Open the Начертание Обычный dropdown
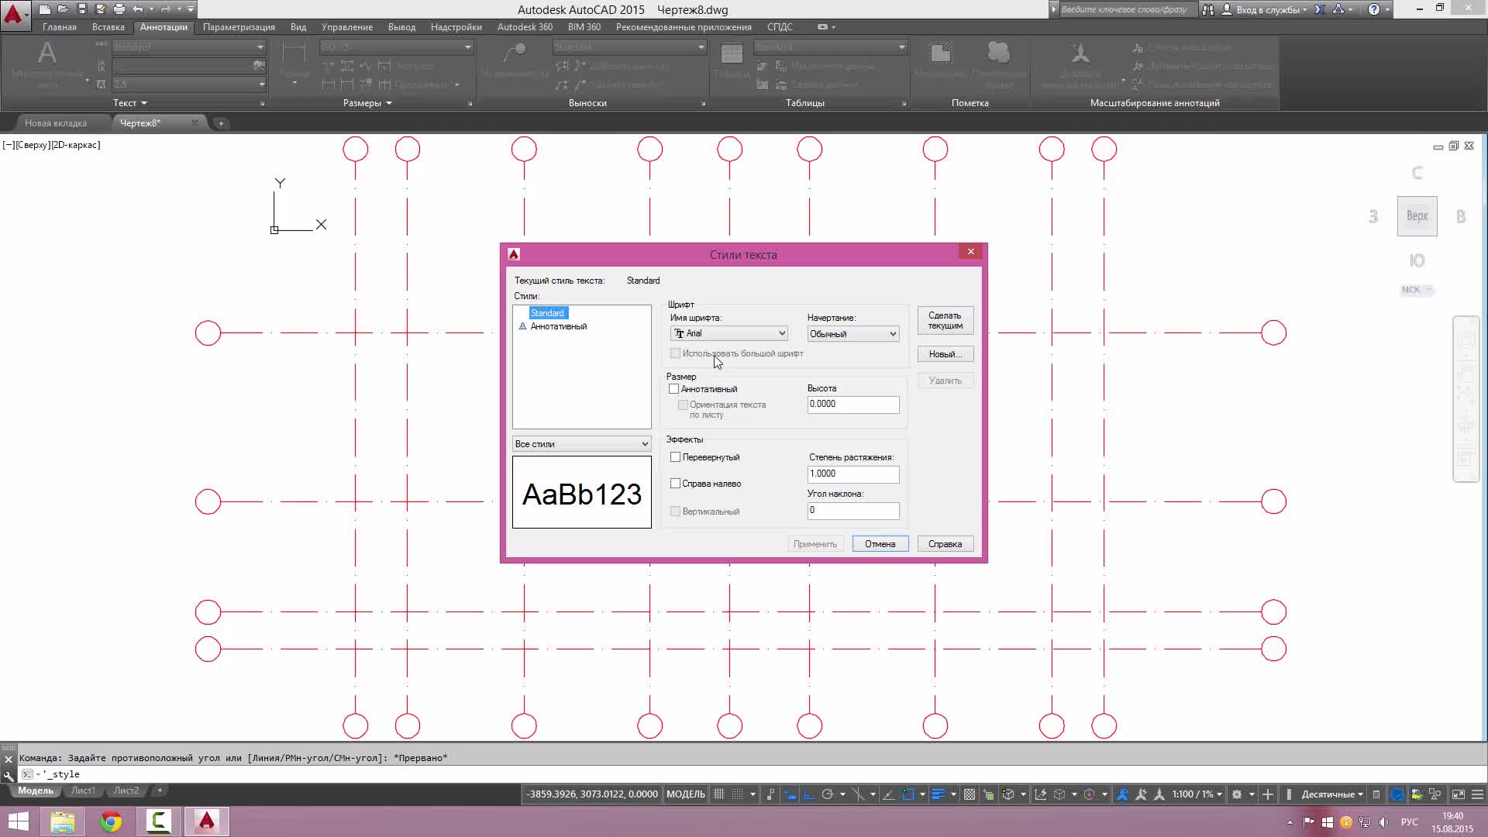This screenshot has width=1488, height=837. click(x=852, y=334)
